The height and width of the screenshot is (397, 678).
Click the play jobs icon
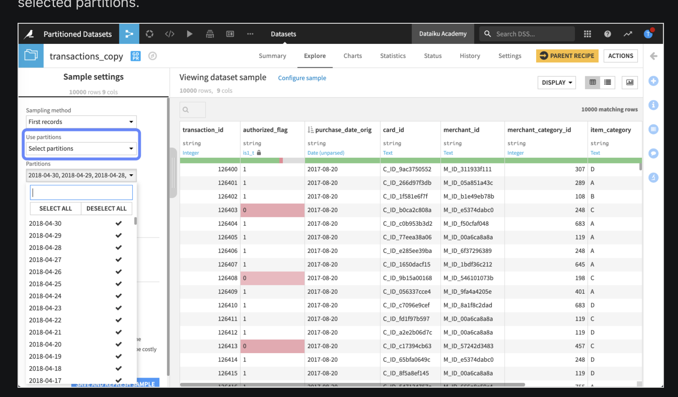point(190,34)
